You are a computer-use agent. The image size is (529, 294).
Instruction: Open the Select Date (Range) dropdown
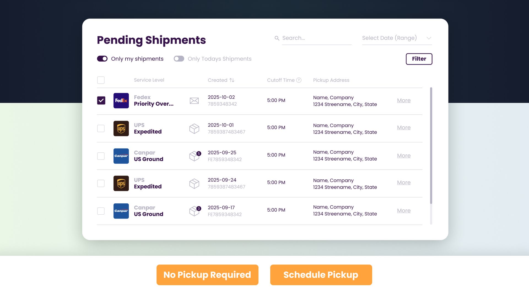tap(397, 38)
